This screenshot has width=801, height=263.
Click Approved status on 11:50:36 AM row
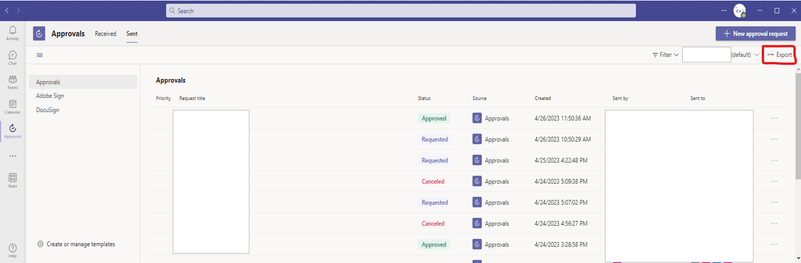pyautogui.click(x=434, y=118)
